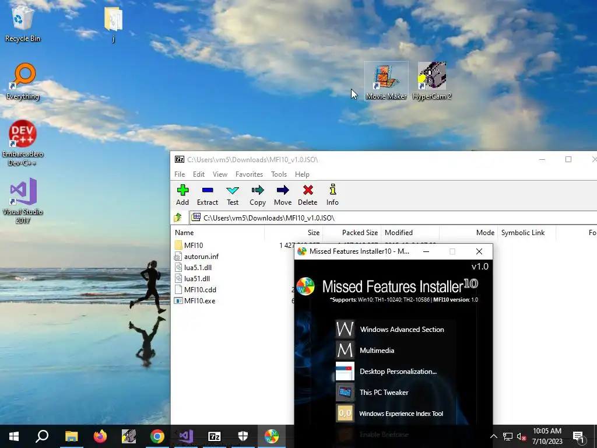This screenshot has width=597, height=448.
Task: Open the Tools menu in 7-Zip
Action: coord(279,174)
